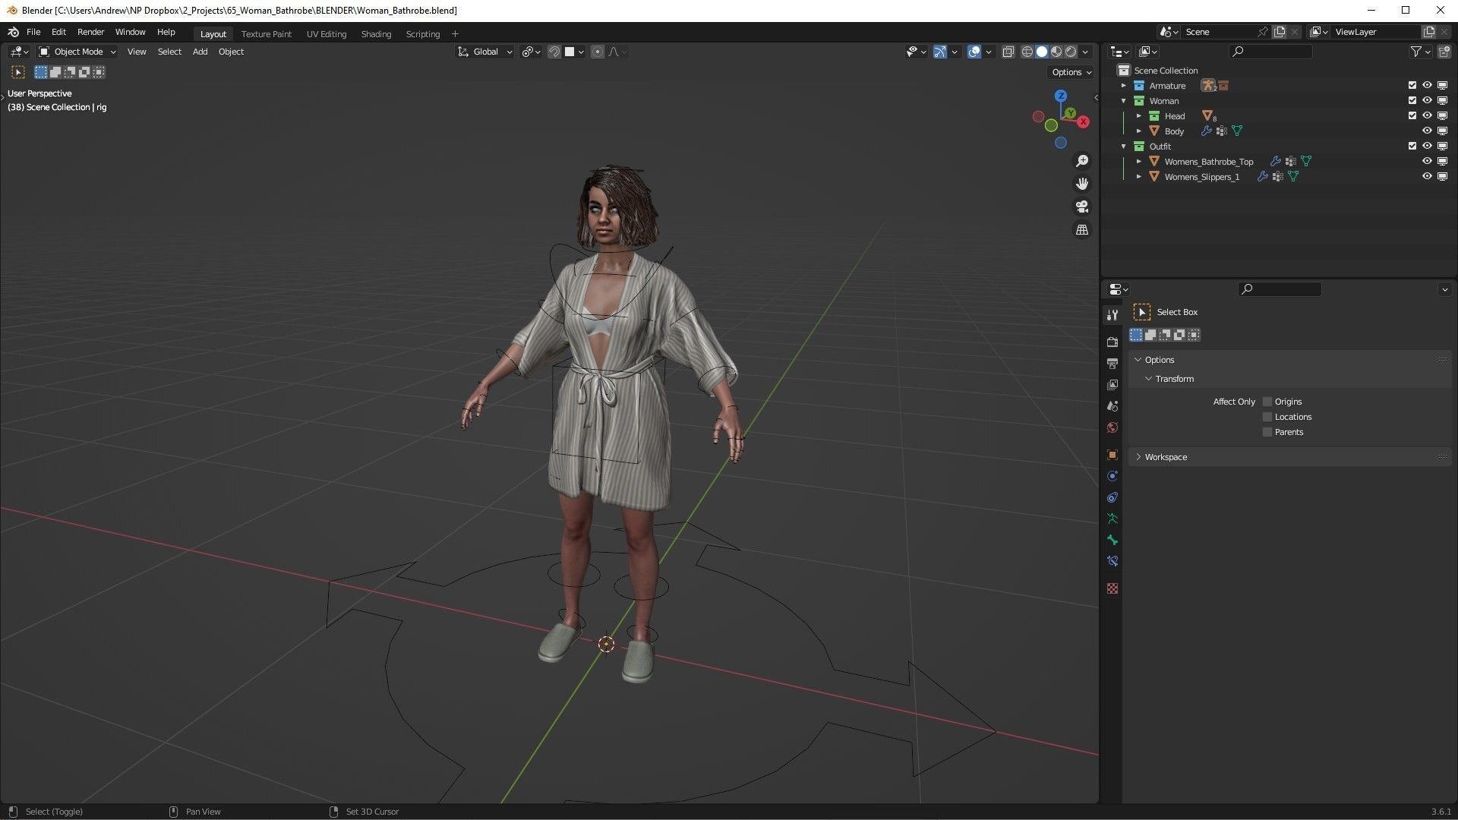Screen dimensions: 1458x820
Task: Toggle viewport overlays display
Action: [974, 52]
